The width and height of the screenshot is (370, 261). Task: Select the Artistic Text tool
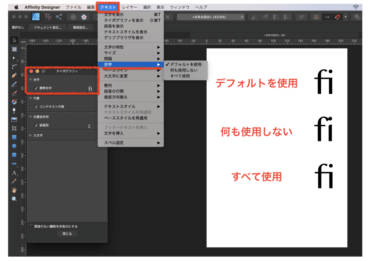pyautogui.click(x=14, y=173)
